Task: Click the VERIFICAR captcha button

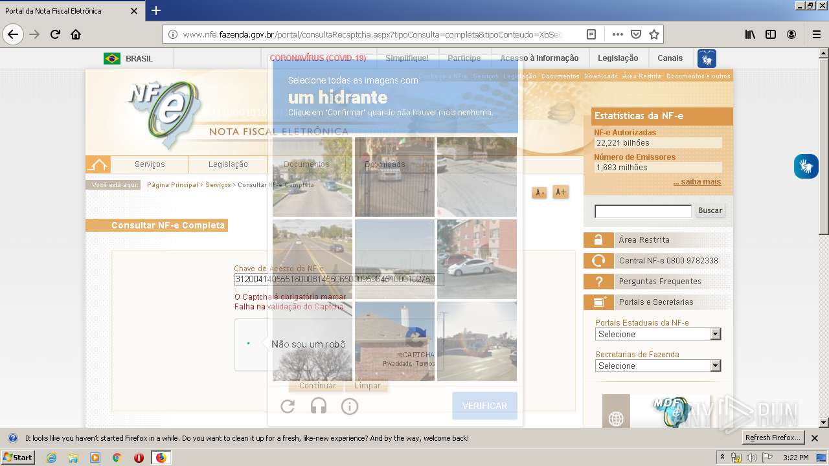Action: pos(484,406)
